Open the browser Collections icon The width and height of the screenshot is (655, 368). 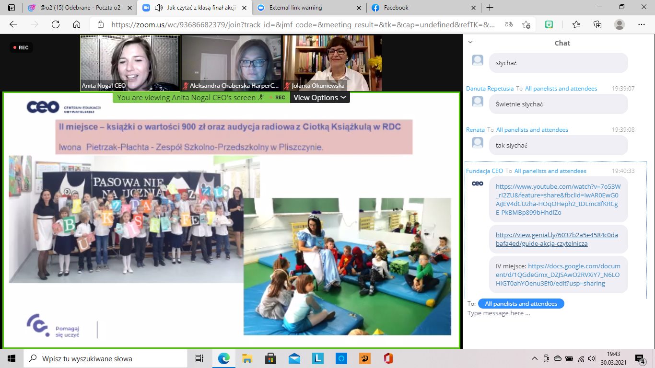(597, 25)
